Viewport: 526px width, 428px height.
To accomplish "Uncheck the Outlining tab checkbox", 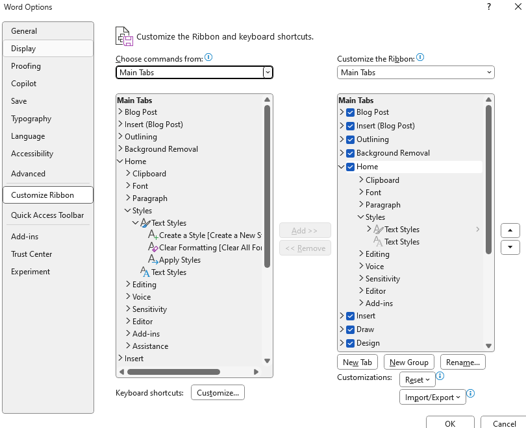I will 350,139.
